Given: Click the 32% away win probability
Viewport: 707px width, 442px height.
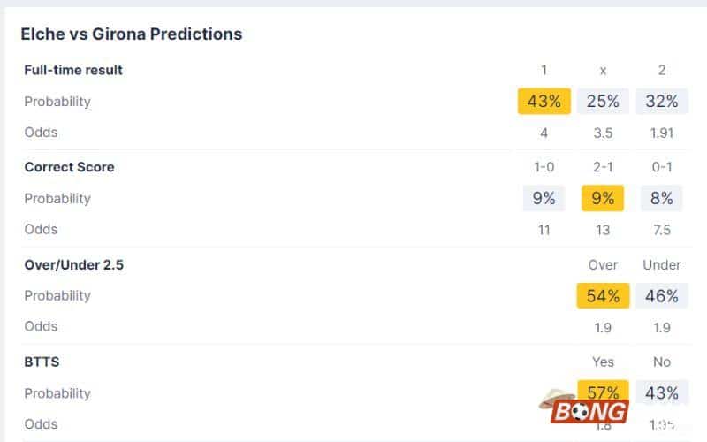Looking at the screenshot, I should pyautogui.click(x=661, y=102).
